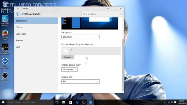Click the Personalization gear icon

tap(18, 14)
